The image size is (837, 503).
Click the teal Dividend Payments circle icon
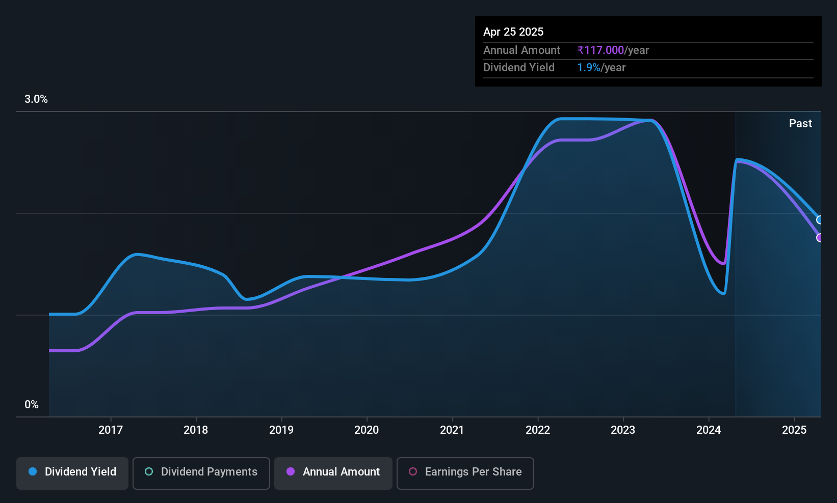(149, 471)
